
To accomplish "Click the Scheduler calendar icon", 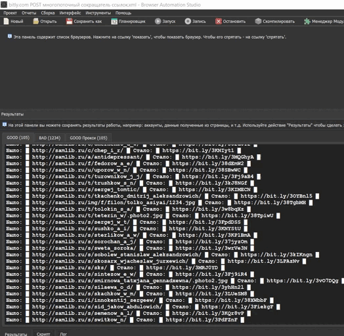I will pos(114,22).
